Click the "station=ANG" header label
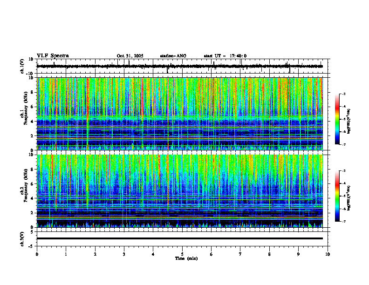The image size is (369, 285). (173, 56)
